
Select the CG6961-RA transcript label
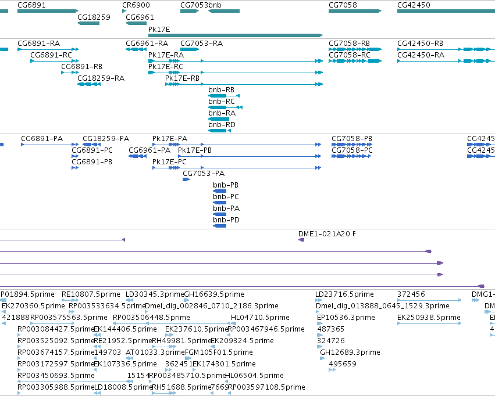pyautogui.click(x=147, y=44)
